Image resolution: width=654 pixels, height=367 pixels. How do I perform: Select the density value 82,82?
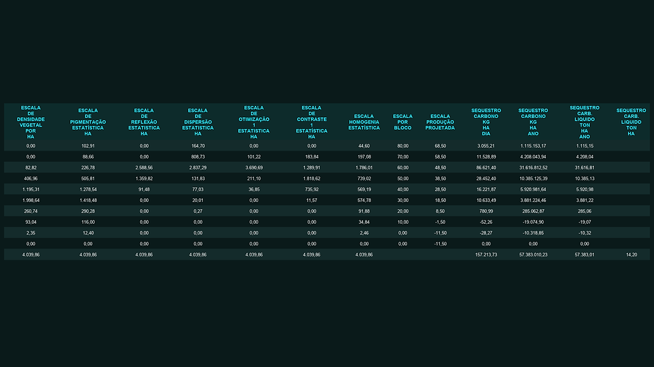31,168
